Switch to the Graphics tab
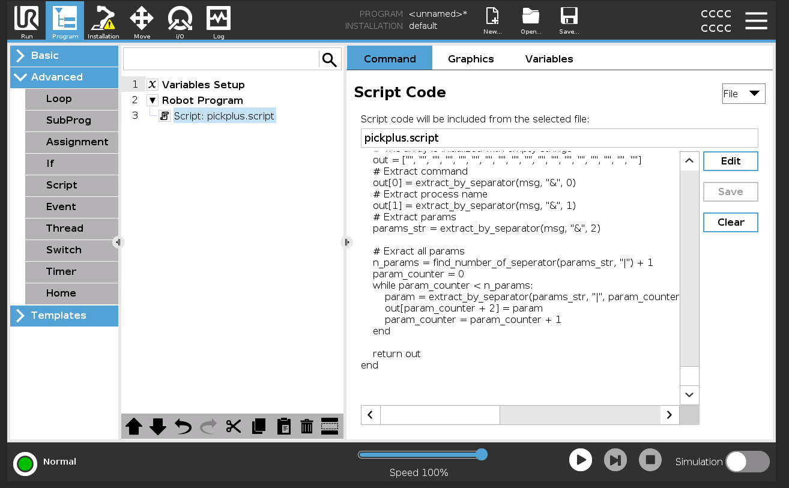Image resolution: width=789 pixels, height=488 pixels. [471, 59]
